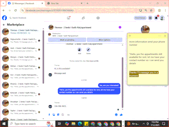Image resolution: width=169 pixels, height=127 pixels.
Task: Click the Name edit pencil icon
Action: tap(88, 50)
